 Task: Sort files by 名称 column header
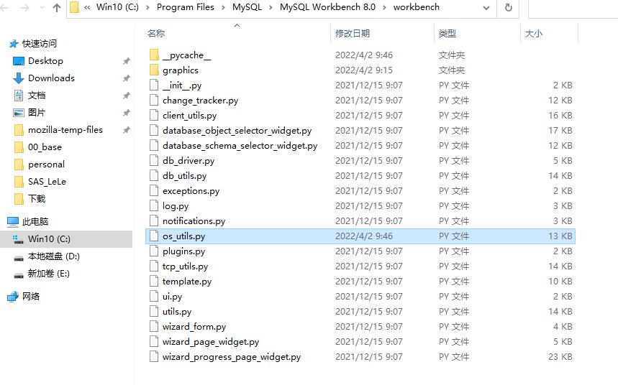156,34
